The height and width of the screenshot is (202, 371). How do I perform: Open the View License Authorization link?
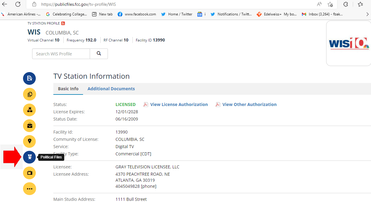(x=179, y=104)
